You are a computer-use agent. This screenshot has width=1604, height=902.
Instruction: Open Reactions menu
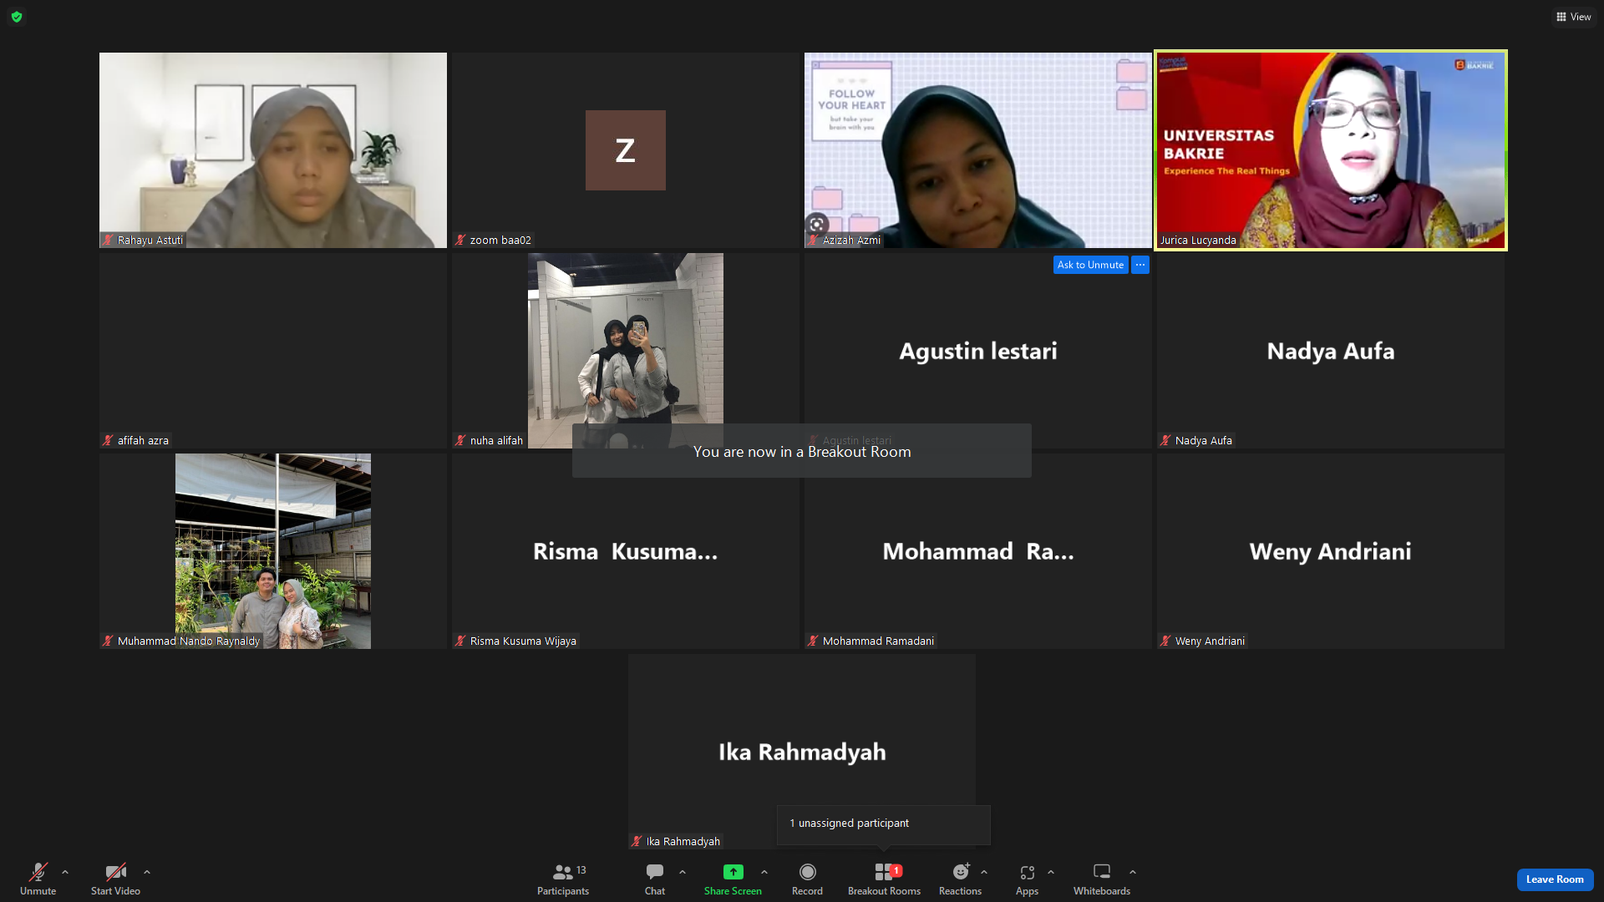[960, 879]
